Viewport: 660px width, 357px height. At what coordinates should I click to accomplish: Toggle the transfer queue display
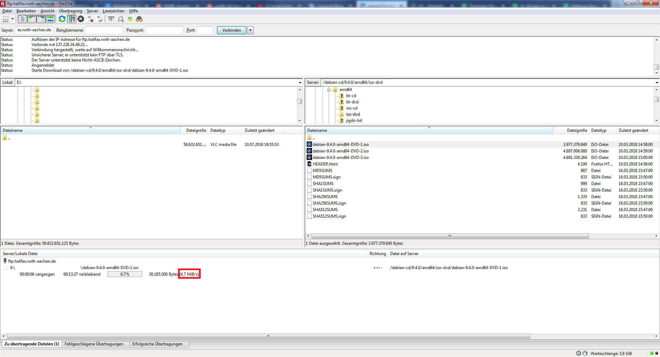[x=50, y=19]
